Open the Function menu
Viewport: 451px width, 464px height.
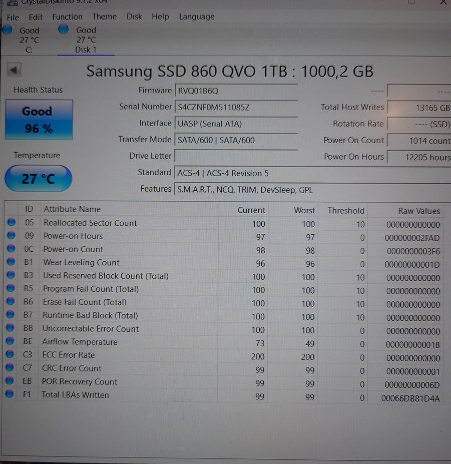[x=68, y=17]
